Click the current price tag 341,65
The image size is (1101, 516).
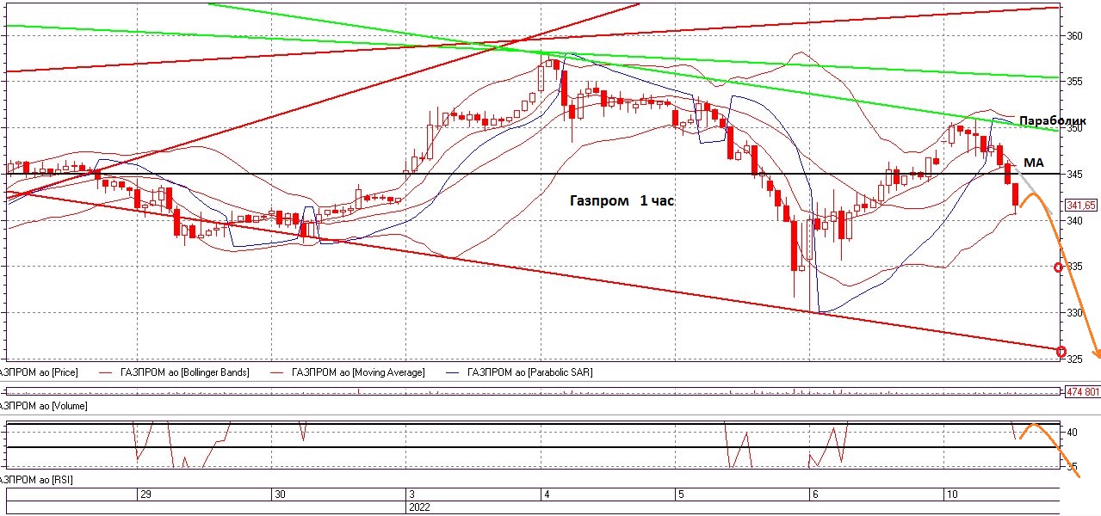click(1080, 206)
